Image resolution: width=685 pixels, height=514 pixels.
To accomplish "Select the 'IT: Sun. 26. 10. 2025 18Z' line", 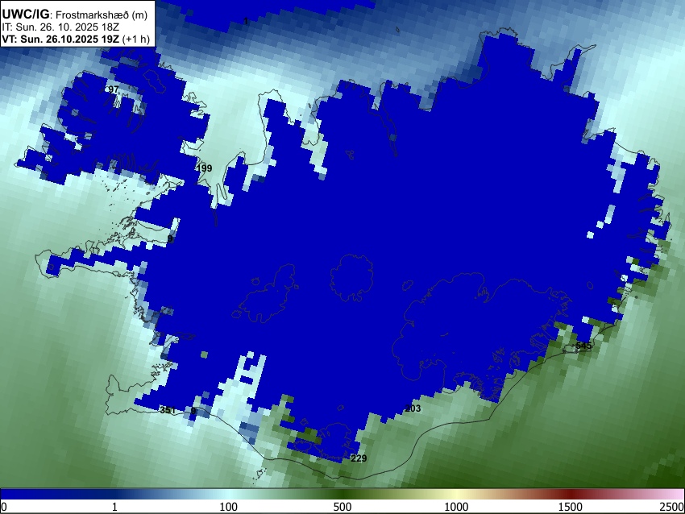I will [60, 27].
